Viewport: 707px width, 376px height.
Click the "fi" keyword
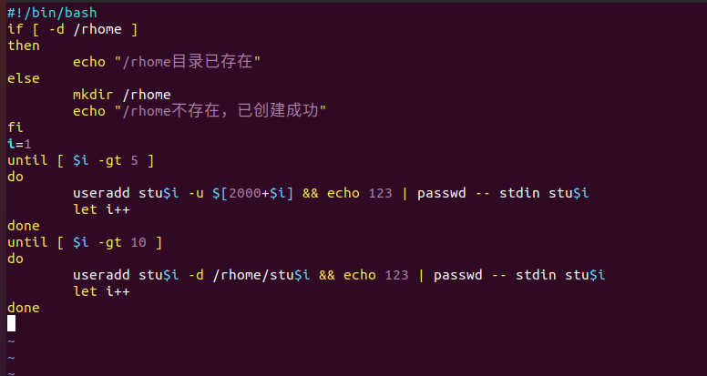(x=15, y=127)
